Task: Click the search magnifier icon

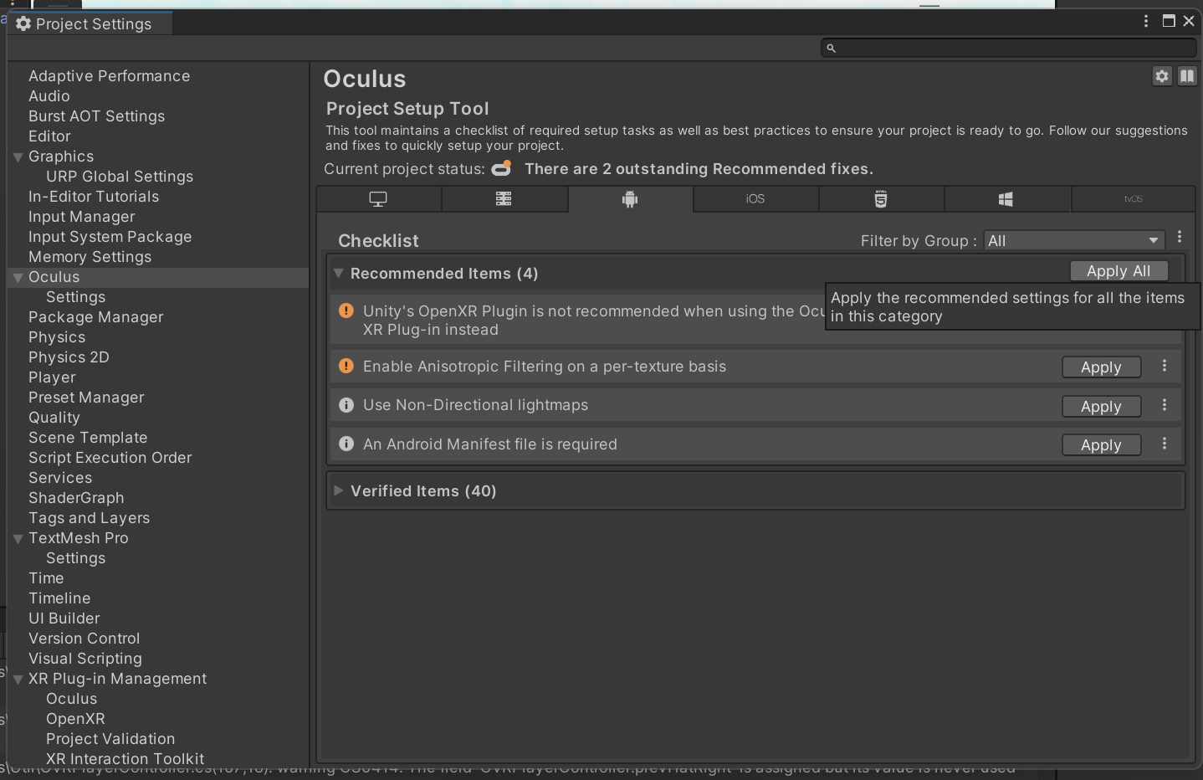Action: 831,49
